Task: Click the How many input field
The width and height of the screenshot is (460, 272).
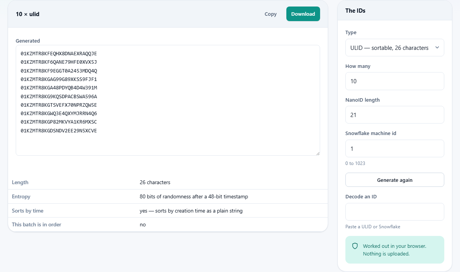Action: [x=394, y=81]
